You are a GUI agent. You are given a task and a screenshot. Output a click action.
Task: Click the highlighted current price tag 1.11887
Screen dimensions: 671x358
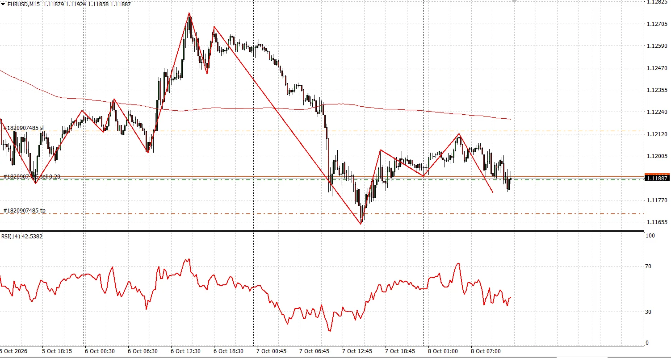click(x=657, y=178)
